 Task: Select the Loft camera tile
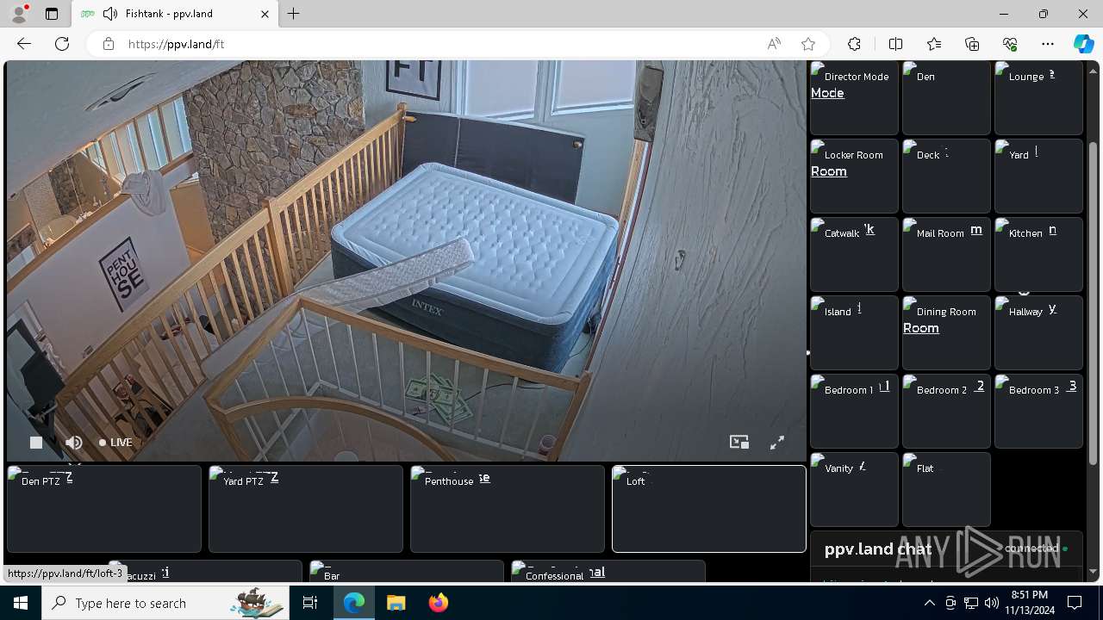[709, 509]
